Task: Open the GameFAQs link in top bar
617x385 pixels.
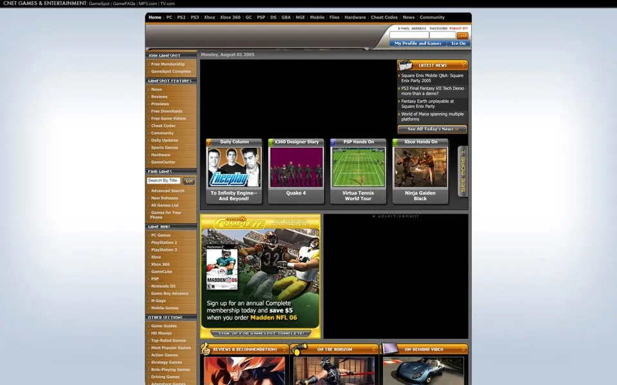Action: tap(124, 4)
